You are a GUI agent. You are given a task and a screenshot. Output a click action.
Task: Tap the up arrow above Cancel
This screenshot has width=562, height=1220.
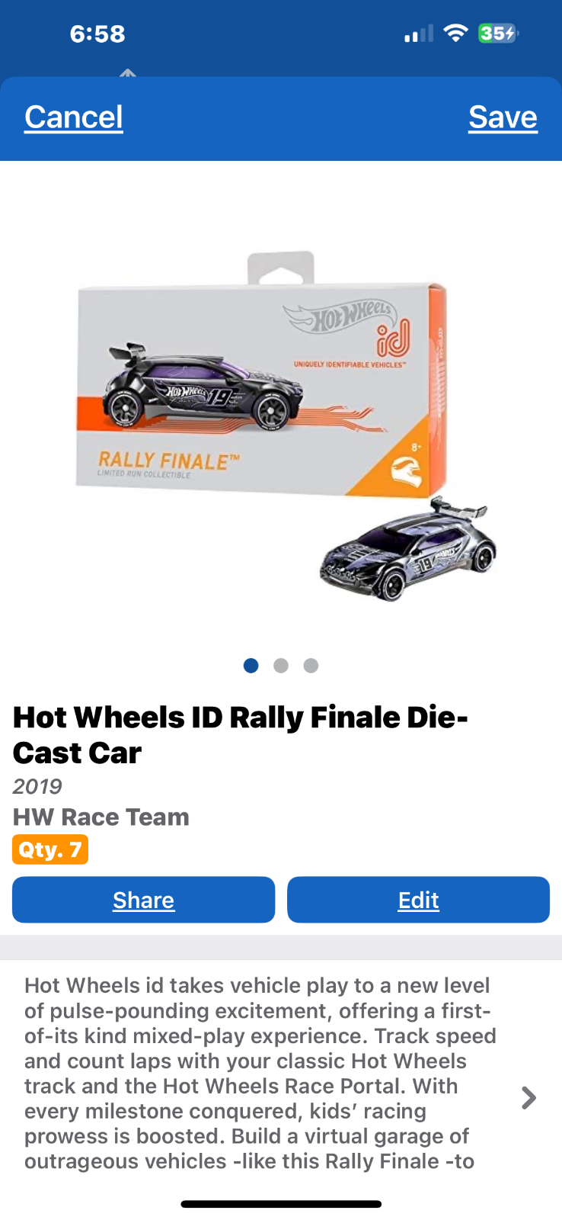point(128,73)
